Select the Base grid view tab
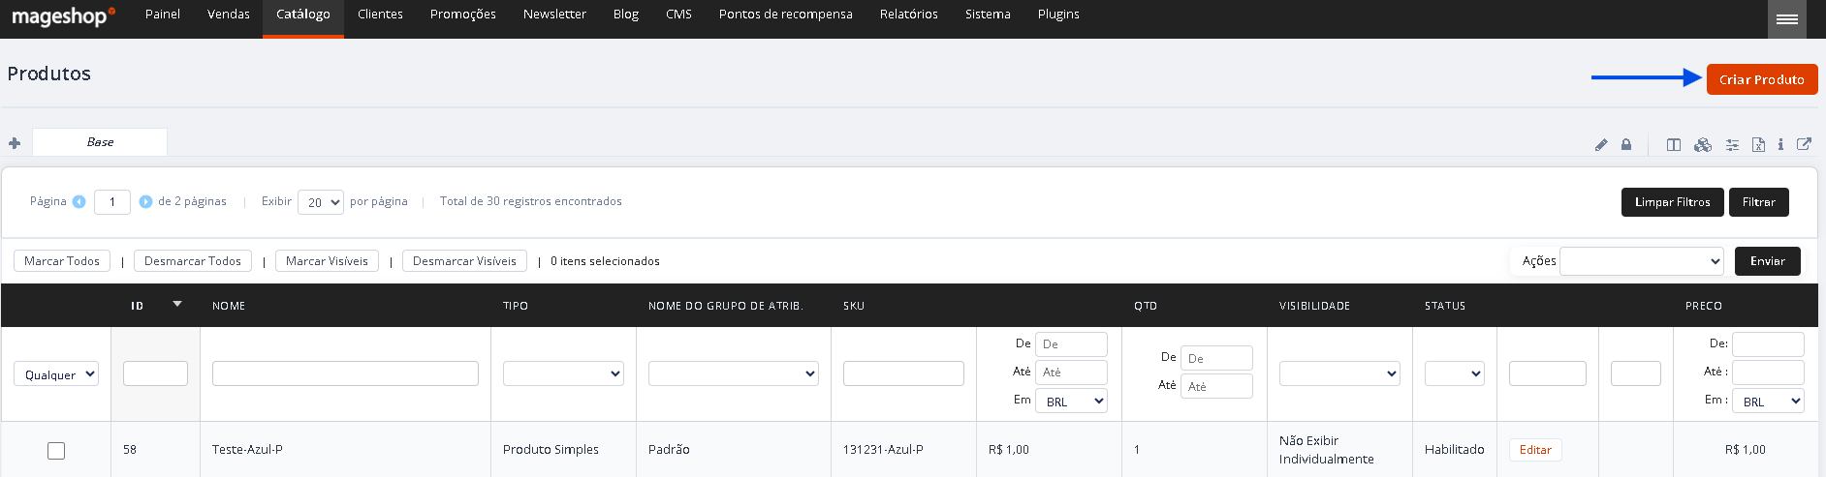1826x477 pixels. (x=100, y=142)
